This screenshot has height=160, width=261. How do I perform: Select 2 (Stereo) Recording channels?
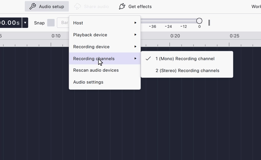[x=187, y=70]
